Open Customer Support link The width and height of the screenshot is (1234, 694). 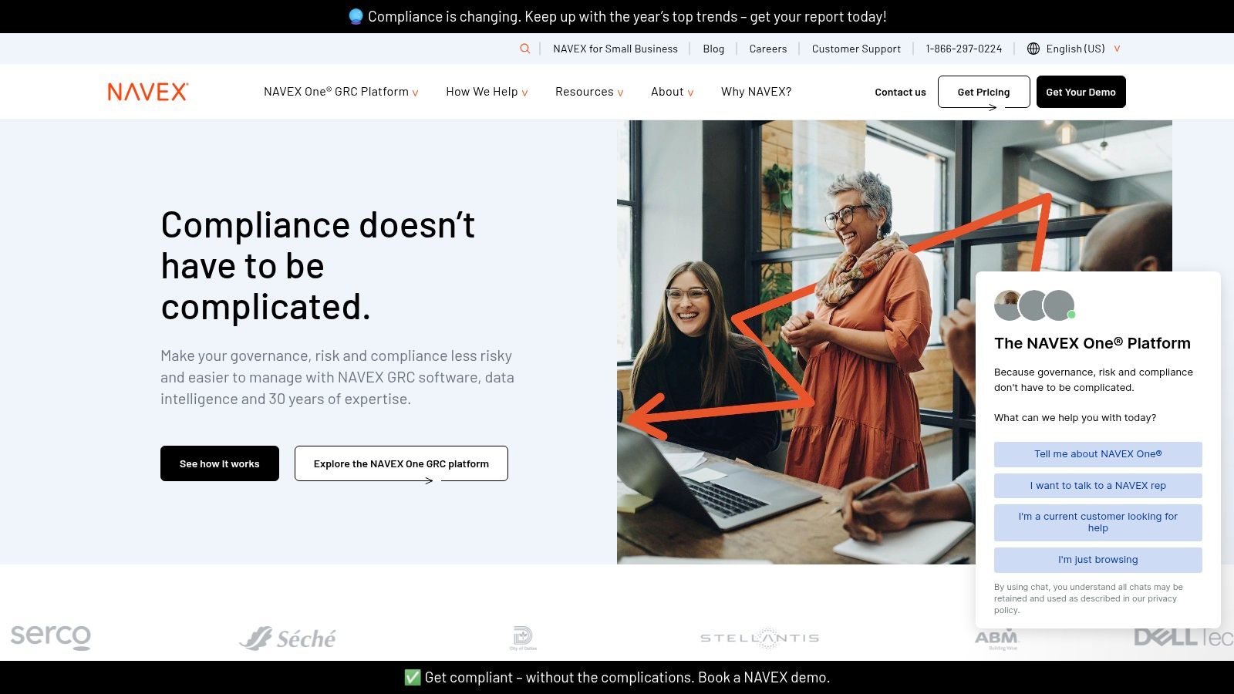pos(856,49)
